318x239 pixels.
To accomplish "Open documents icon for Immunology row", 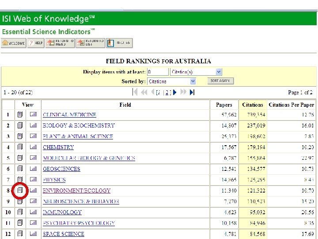I will click(20, 212).
